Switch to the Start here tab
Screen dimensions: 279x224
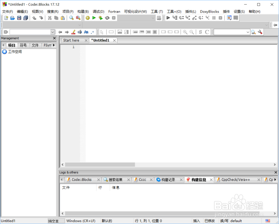(x=71, y=40)
